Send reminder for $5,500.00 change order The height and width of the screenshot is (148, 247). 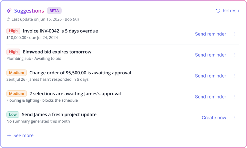pyautogui.click(x=211, y=76)
